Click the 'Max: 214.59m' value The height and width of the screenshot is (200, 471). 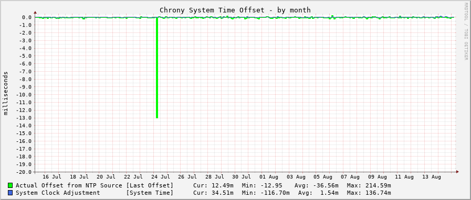tap(369, 186)
